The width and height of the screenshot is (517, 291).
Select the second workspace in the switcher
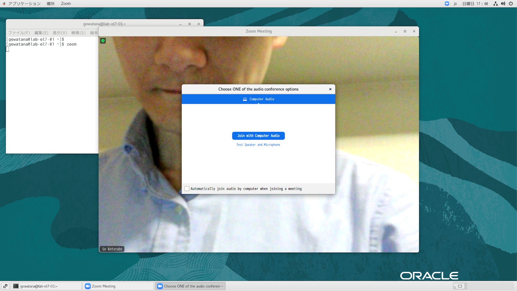pyautogui.click(x=475, y=286)
